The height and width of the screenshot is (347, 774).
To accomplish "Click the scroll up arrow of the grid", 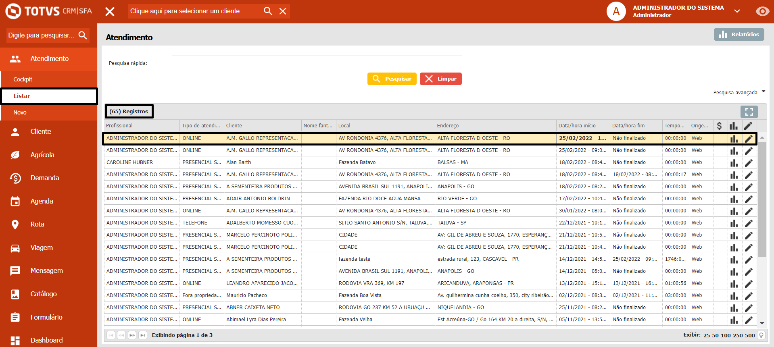I will point(762,138).
